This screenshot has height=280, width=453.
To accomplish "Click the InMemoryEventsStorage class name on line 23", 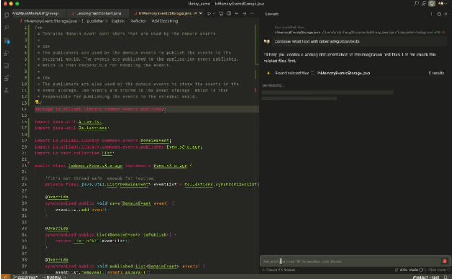I will point(95,166).
